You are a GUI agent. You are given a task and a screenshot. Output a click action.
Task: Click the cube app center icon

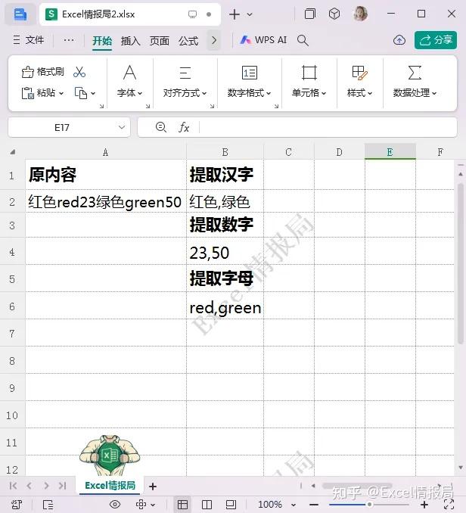[x=334, y=14]
